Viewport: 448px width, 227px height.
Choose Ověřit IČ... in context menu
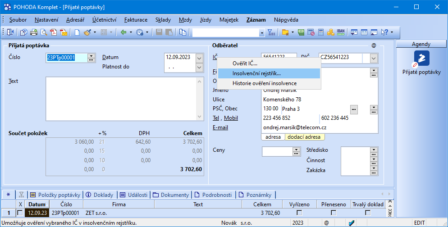(269, 64)
